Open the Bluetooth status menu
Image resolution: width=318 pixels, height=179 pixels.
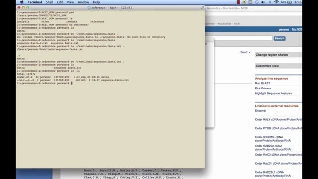[270, 2]
